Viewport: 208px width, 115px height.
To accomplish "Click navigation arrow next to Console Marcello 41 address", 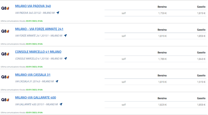I will click(65, 59).
